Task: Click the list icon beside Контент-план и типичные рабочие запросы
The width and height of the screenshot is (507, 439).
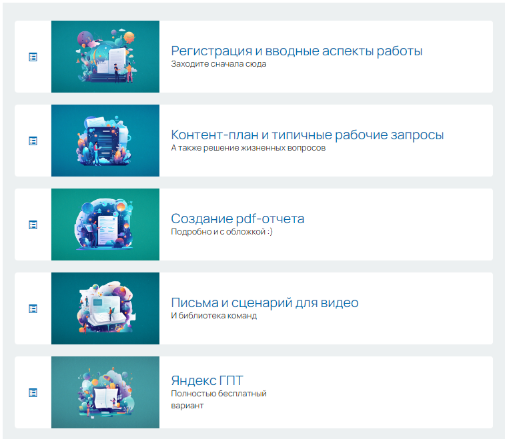Action: (33, 141)
